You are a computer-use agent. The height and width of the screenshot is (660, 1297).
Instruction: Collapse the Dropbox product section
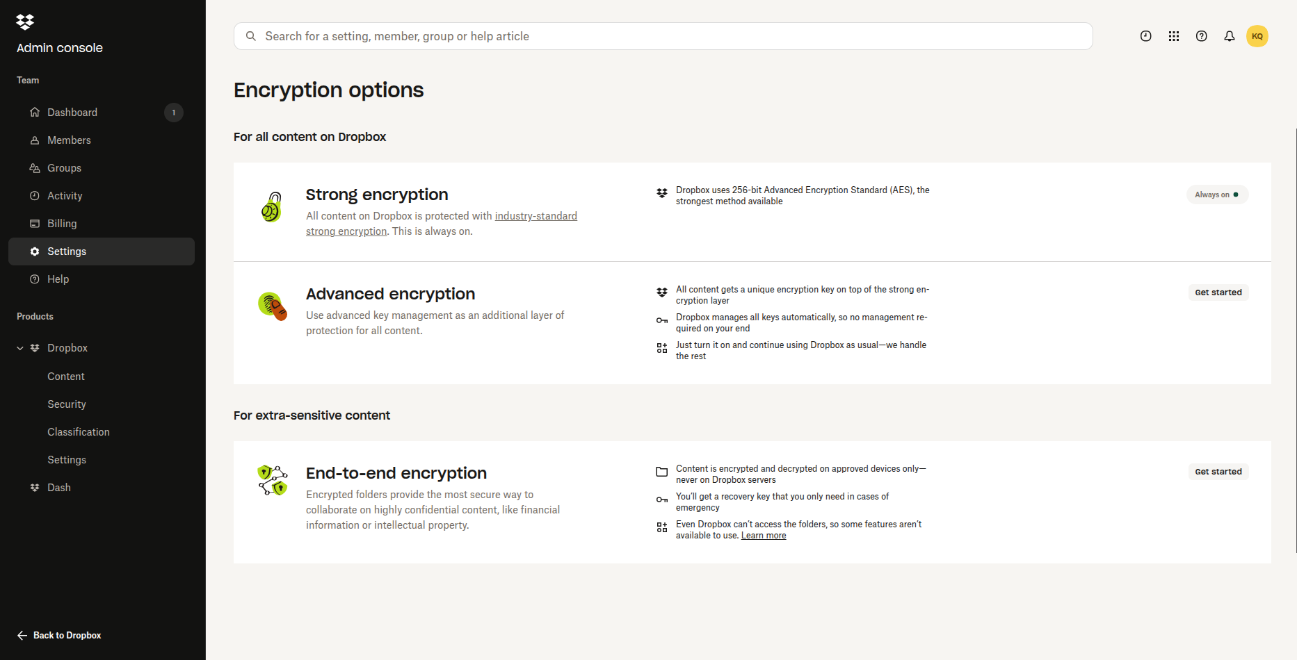pyautogui.click(x=19, y=347)
